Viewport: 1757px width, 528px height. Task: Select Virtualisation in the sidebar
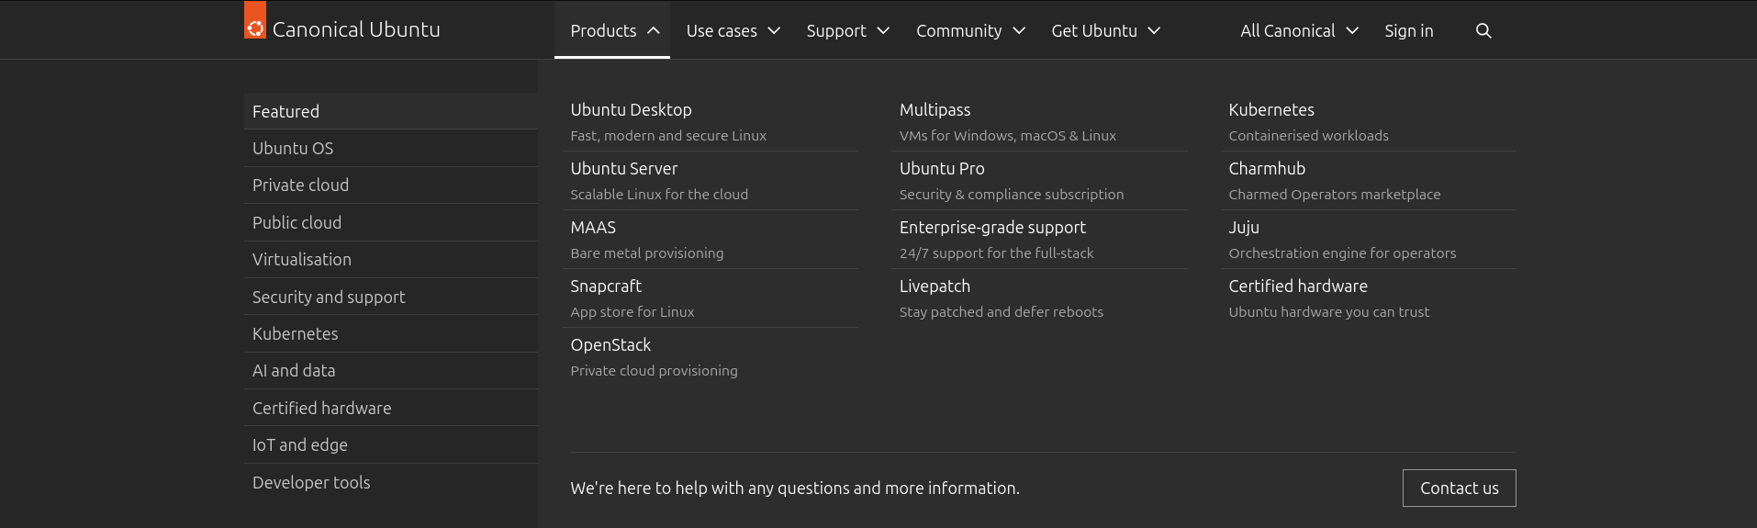(x=391, y=259)
